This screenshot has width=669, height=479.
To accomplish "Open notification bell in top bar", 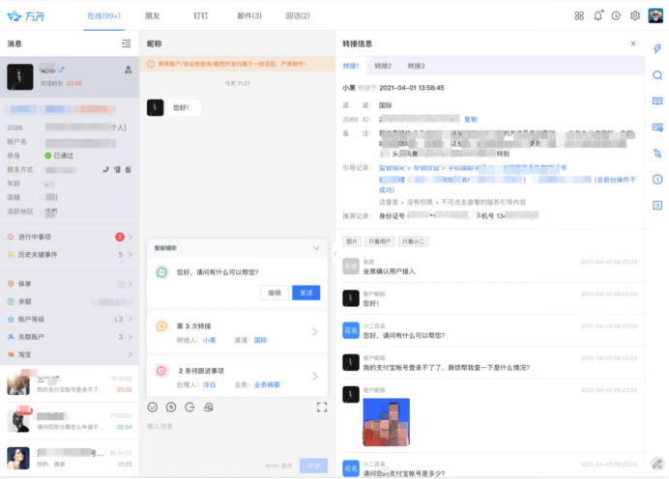I will [x=597, y=15].
